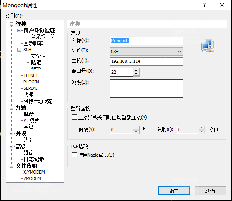Select 代理 proxy tree item
Viewport: 232px width, 201px height.
point(29,95)
